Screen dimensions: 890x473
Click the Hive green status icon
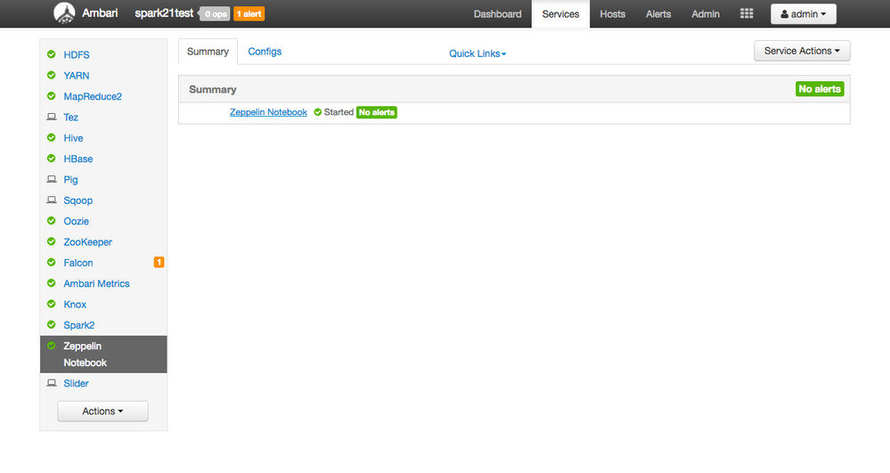pyautogui.click(x=51, y=137)
